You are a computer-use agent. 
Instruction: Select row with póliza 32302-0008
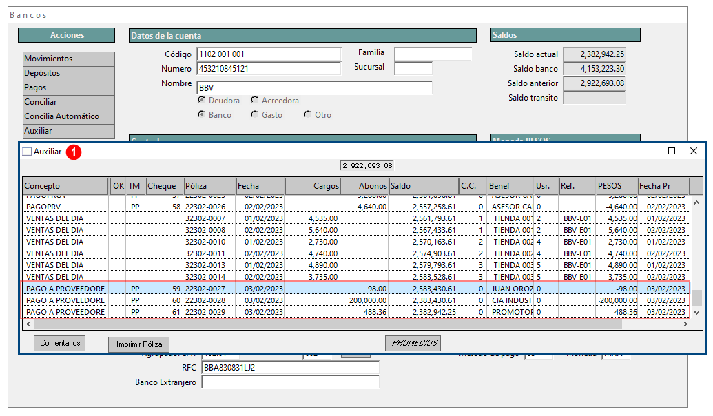357,231
